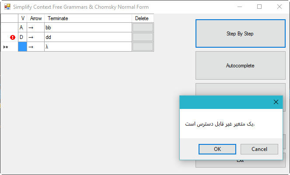Confirm the dialog with OK
The image size is (290, 175).
[x=217, y=149]
